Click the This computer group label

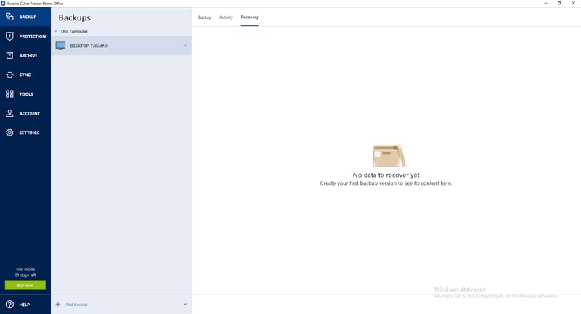pos(74,31)
